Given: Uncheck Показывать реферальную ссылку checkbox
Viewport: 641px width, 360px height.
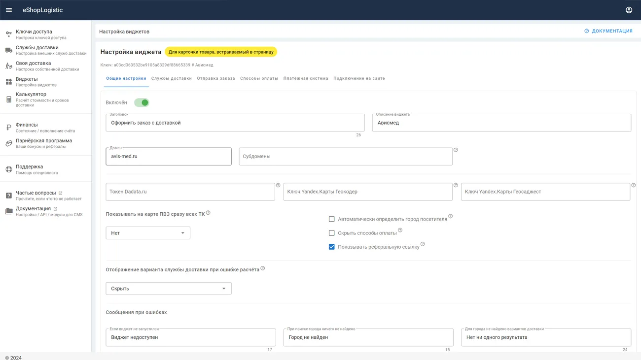Looking at the screenshot, I should tap(332, 247).
